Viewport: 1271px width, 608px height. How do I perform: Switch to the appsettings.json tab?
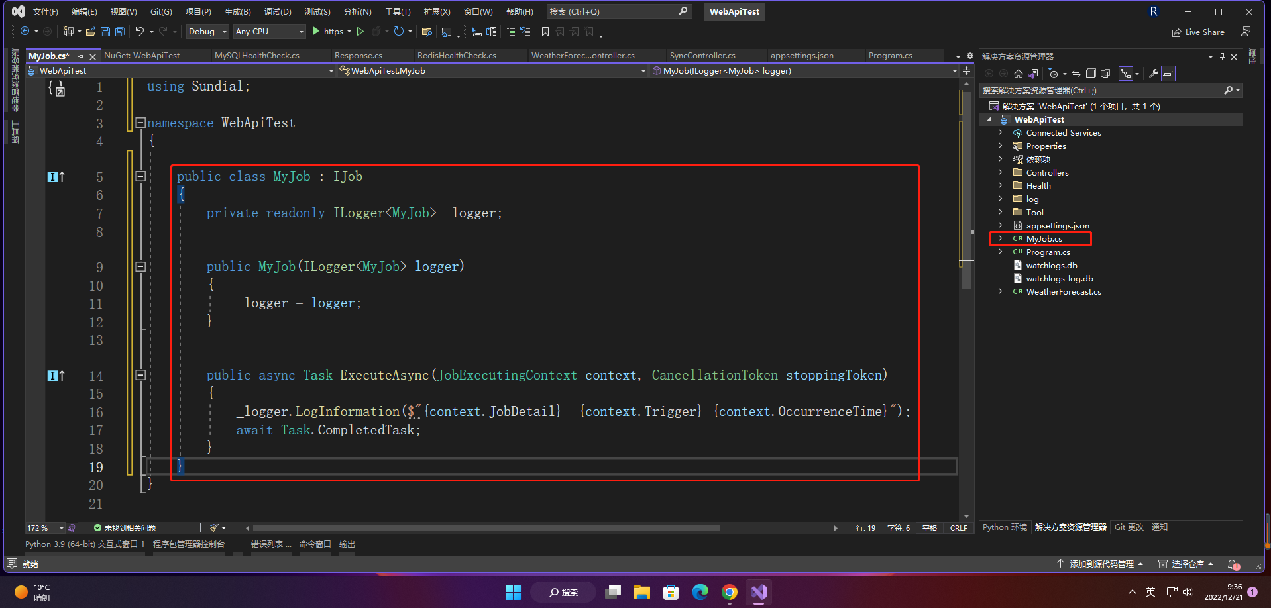802,56
